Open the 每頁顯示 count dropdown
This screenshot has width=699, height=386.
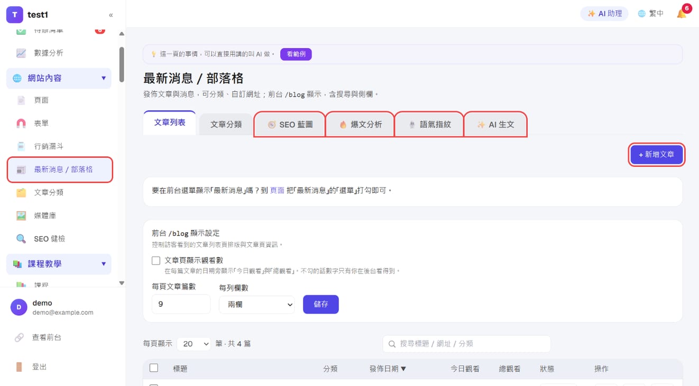[194, 344]
